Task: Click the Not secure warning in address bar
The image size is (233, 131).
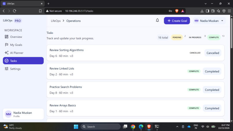Action: tap(54, 11)
